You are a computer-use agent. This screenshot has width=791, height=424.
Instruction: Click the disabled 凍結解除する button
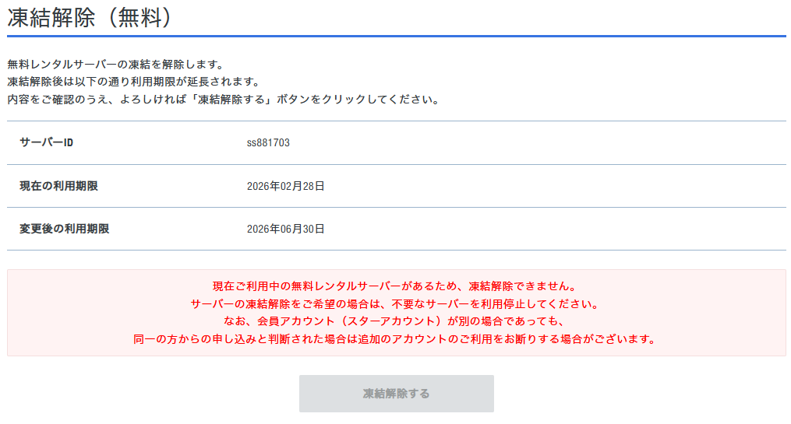click(396, 394)
